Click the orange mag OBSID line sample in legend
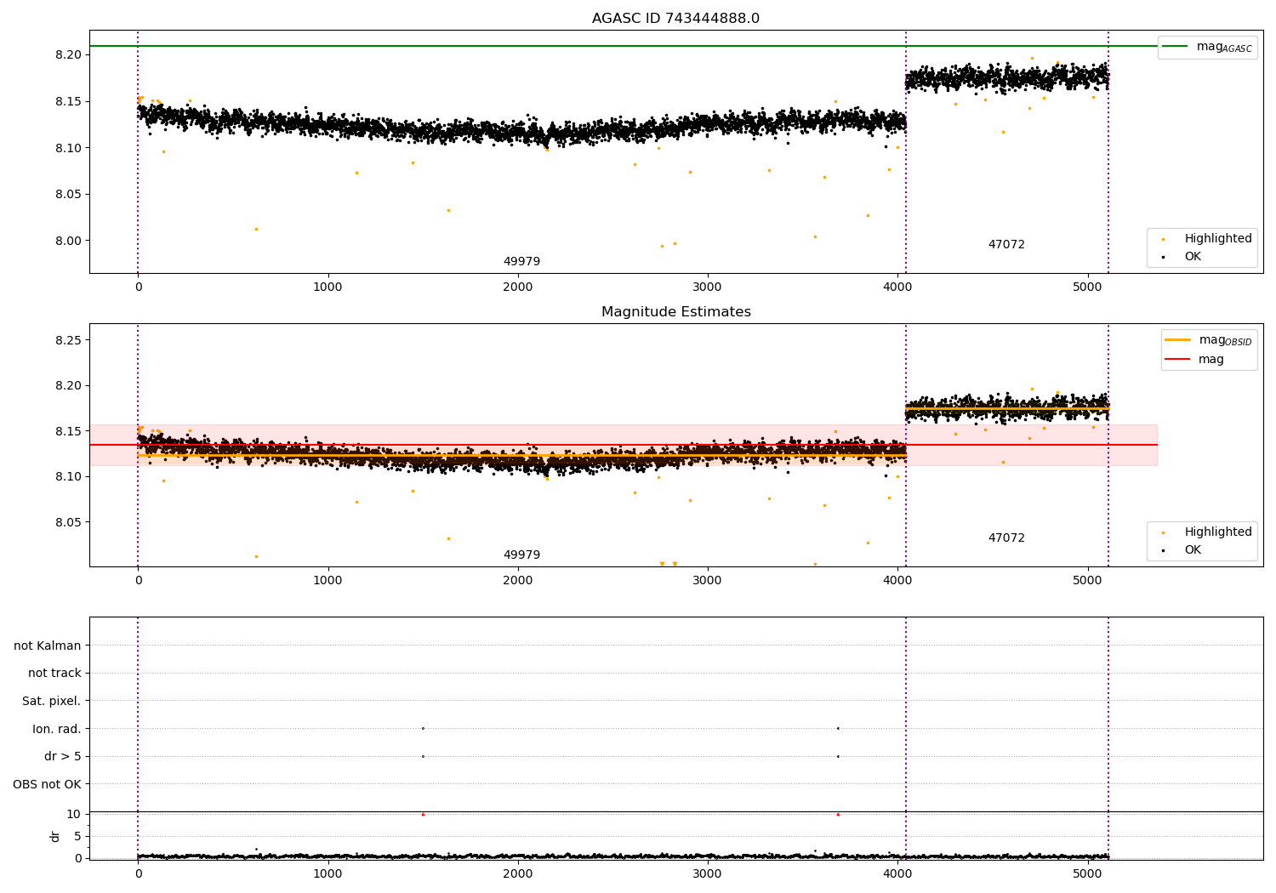Viewport: 1276px width, 893px height. [x=1178, y=340]
